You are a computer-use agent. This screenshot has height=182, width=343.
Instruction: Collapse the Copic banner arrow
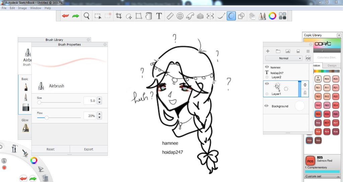[x=323, y=51]
